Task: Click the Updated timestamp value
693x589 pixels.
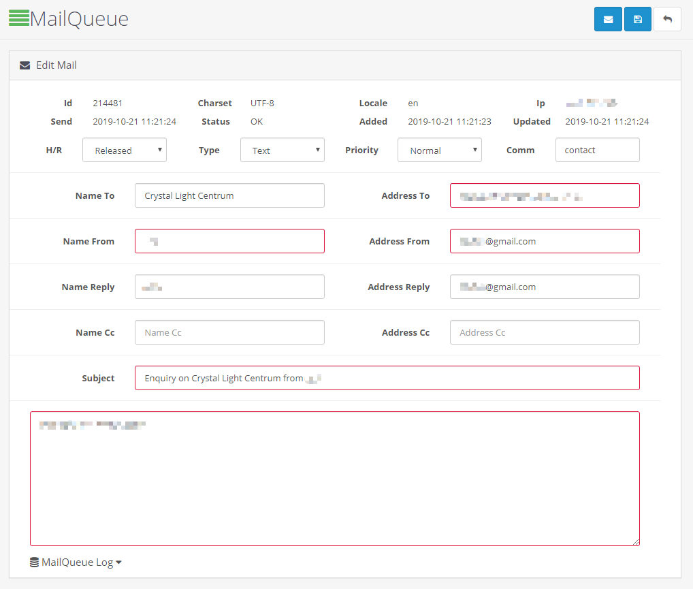Action: (607, 121)
